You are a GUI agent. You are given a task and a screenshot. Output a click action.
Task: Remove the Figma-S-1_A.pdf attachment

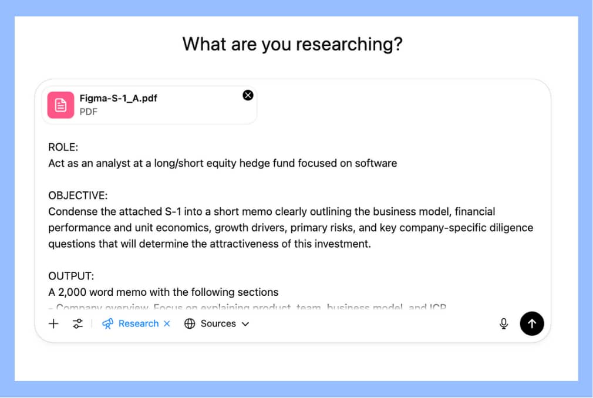[x=248, y=95]
